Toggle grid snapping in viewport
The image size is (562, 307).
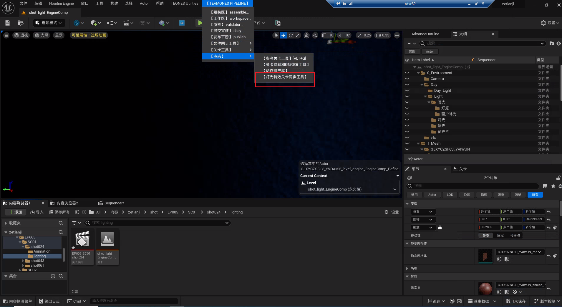tap(324, 35)
